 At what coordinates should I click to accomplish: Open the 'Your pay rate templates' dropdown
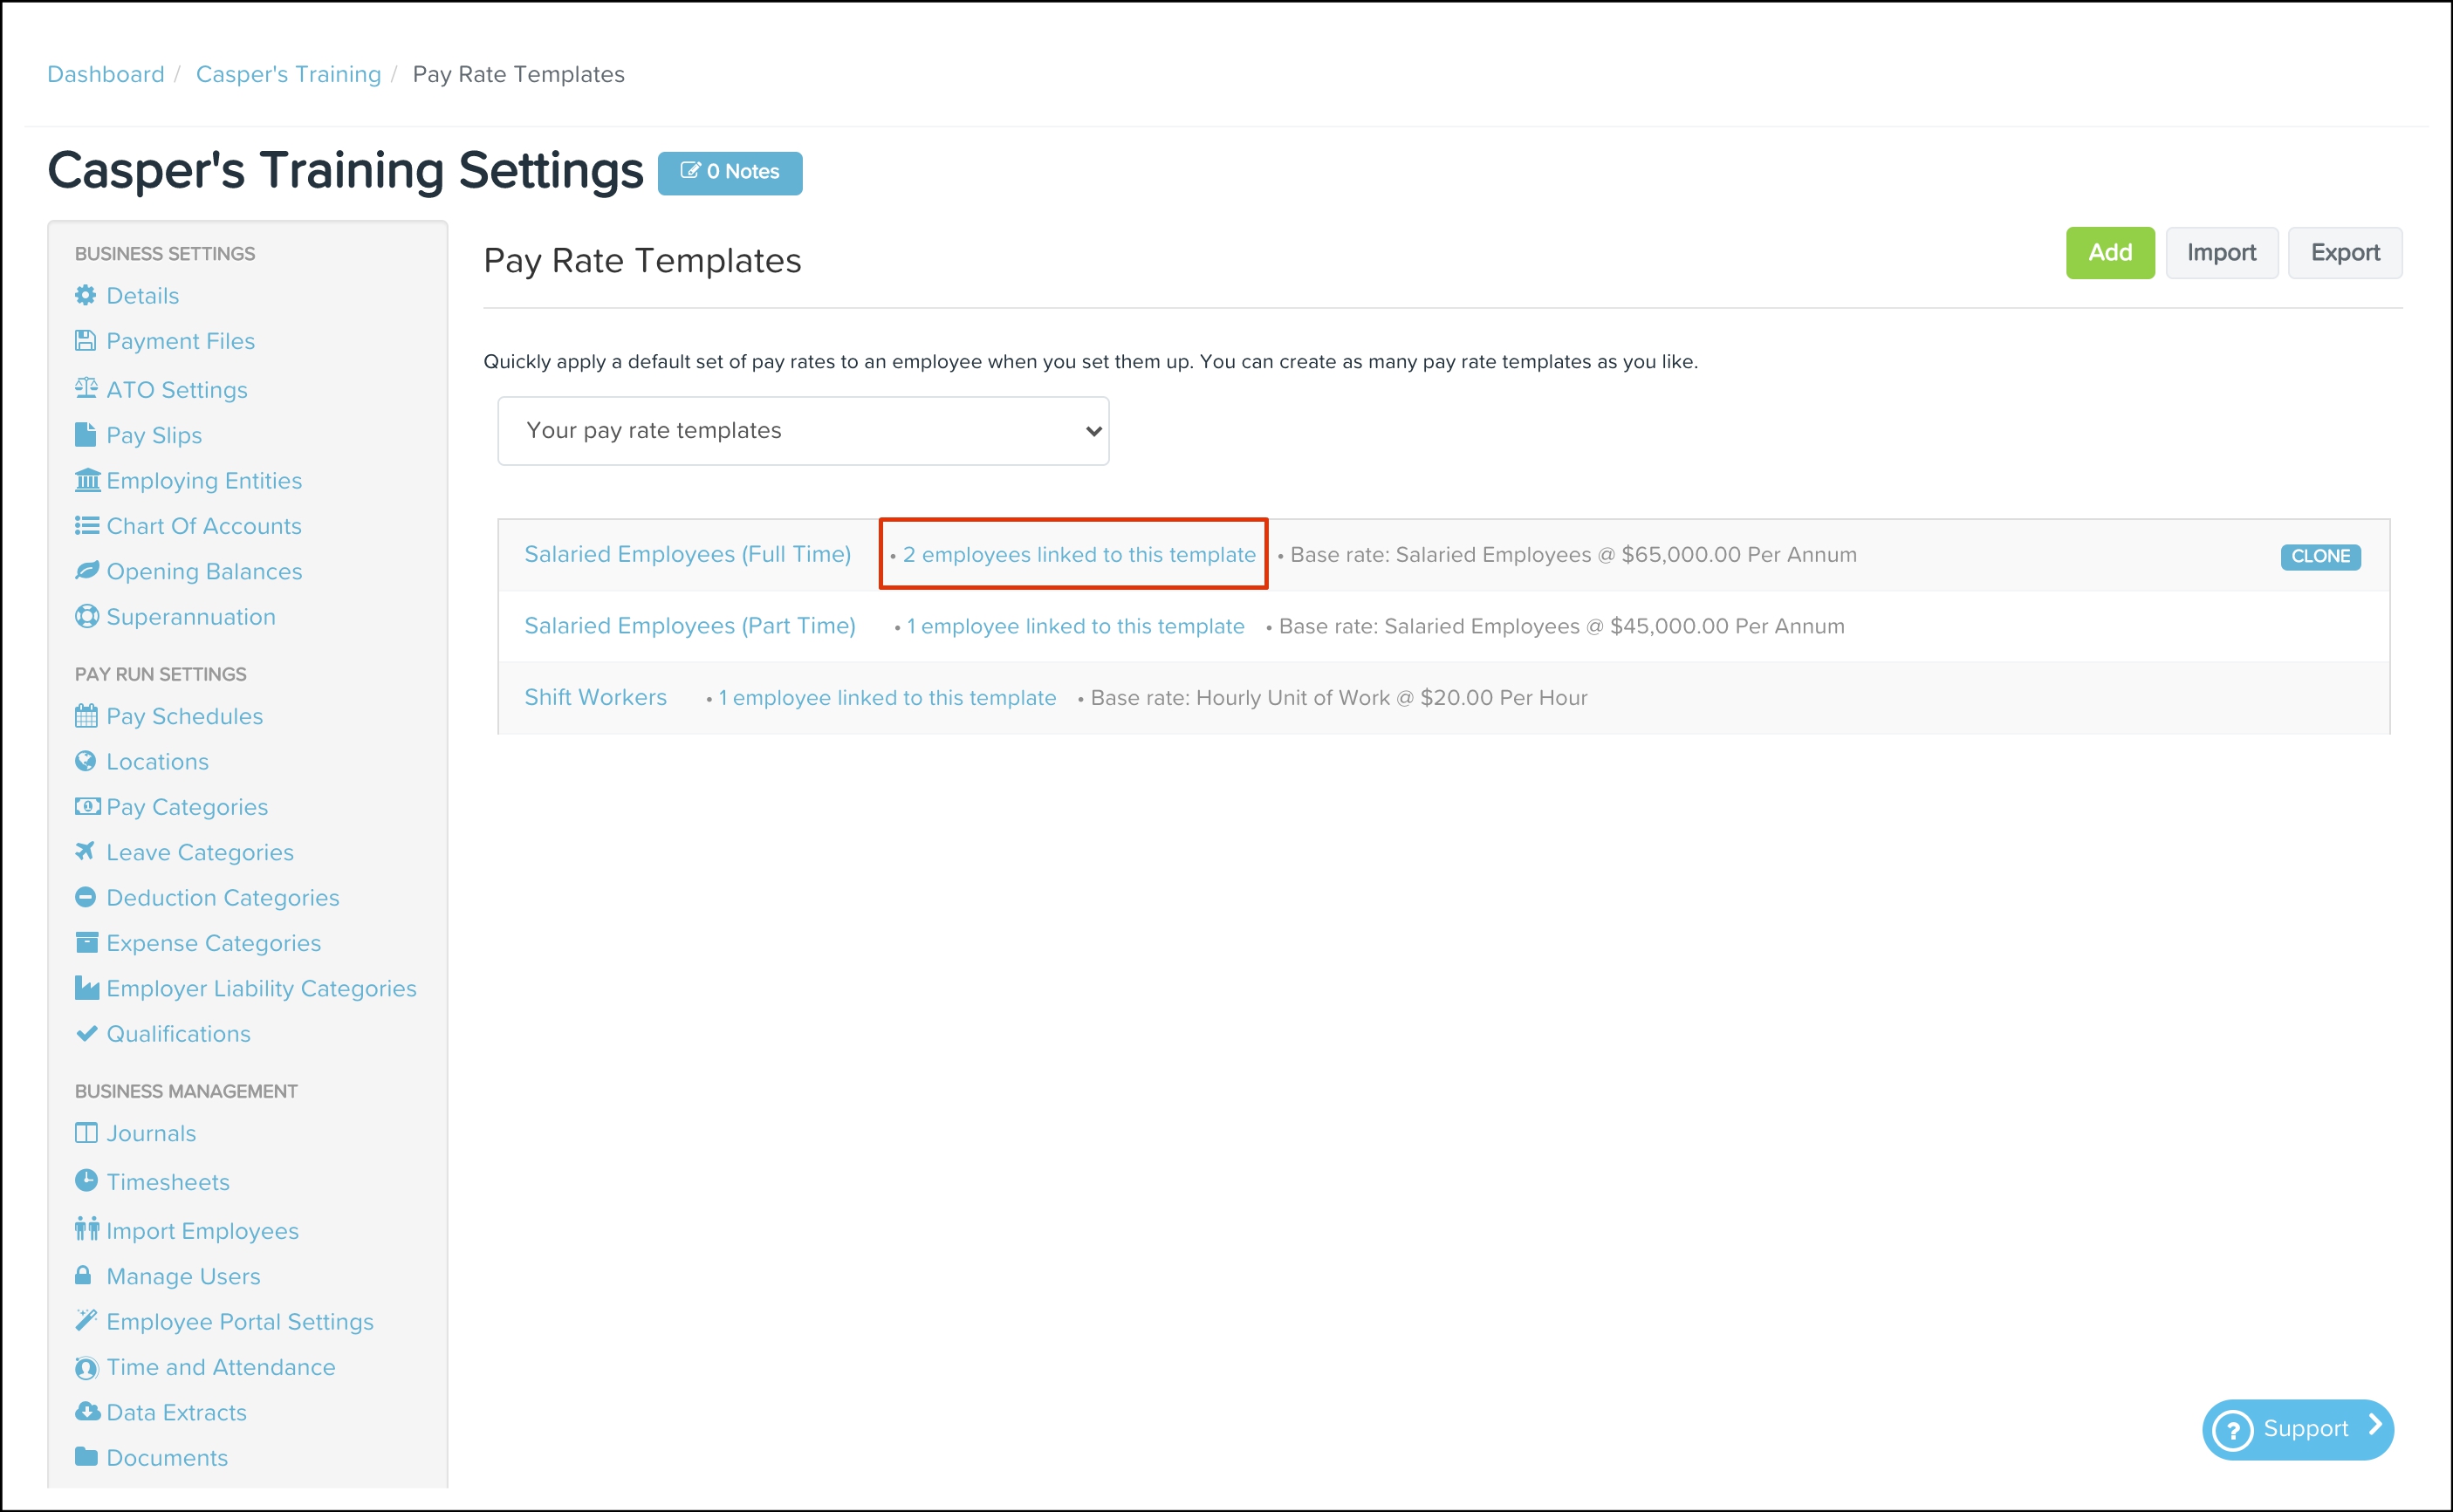[803, 431]
